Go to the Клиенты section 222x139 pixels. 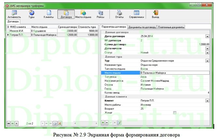pos(49,14)
